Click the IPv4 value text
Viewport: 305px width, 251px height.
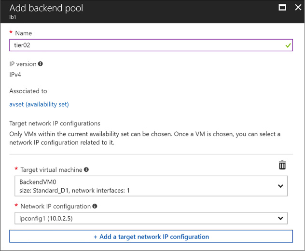(x=15, y=74)
